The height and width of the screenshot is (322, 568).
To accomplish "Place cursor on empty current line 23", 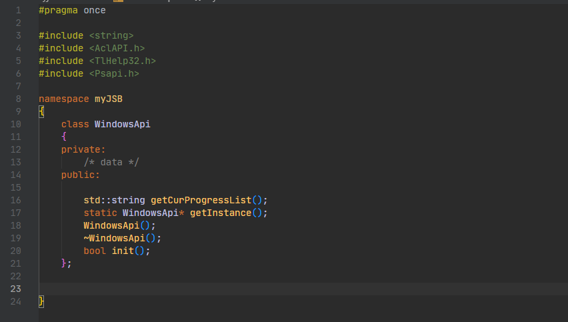I will pyautogui.click(x=303, y=289).
